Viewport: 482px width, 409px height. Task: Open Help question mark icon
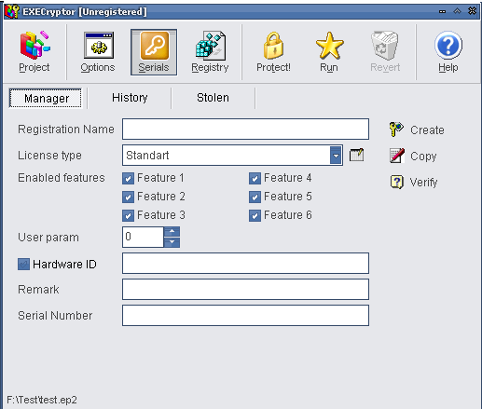448,46
